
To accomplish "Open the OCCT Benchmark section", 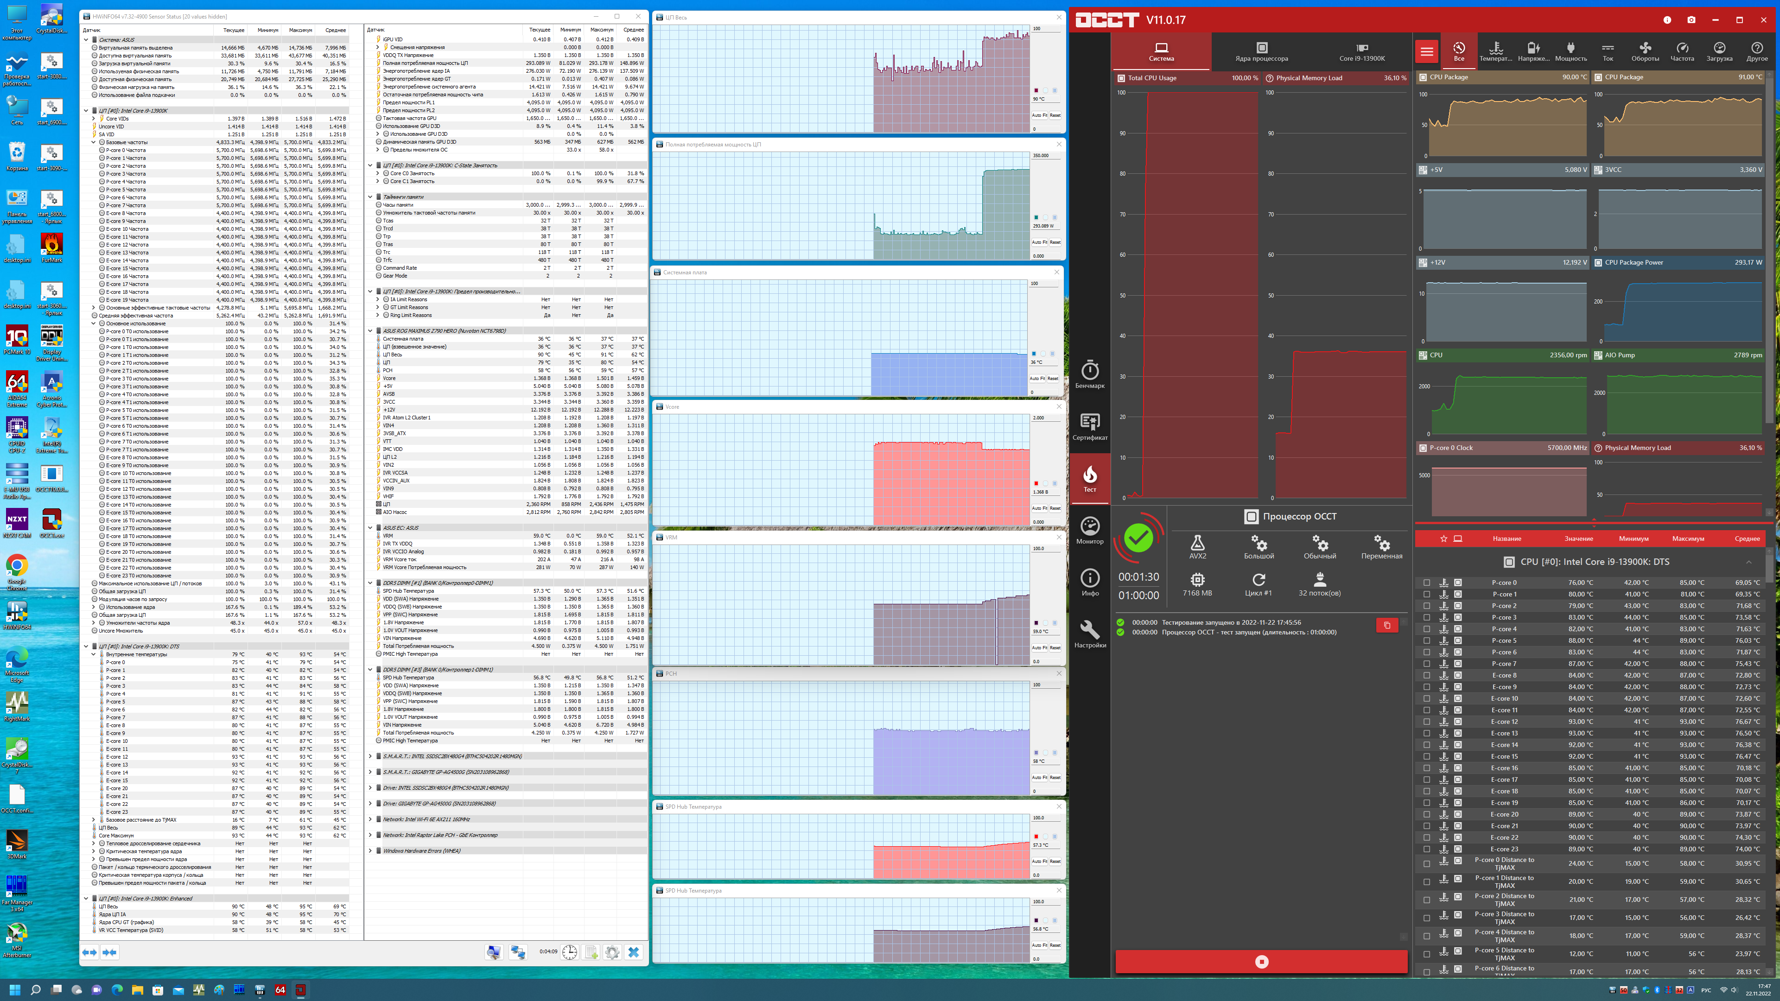I will click(x=1090, y=374).
